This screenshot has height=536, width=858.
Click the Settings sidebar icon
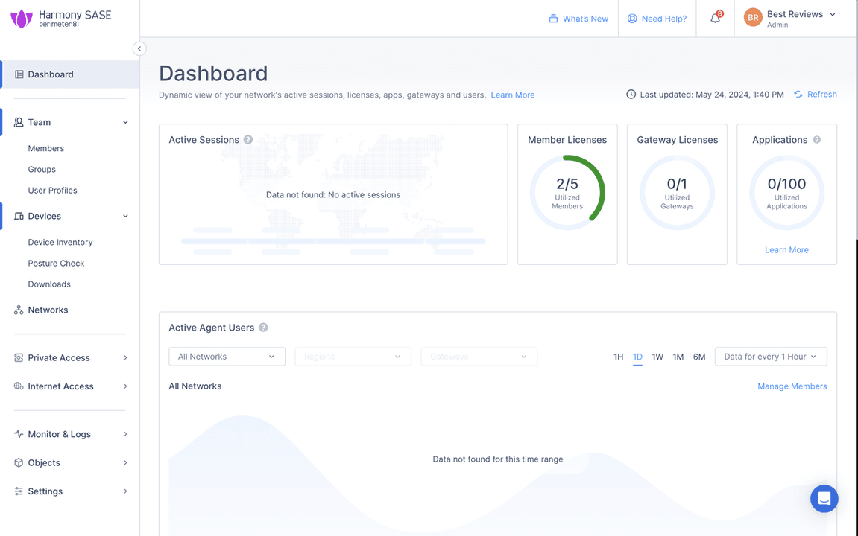click(x=18, y=491)
